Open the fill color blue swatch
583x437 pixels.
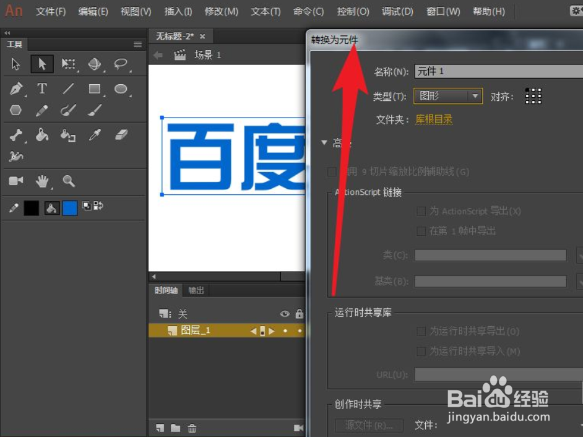[70, 208]
